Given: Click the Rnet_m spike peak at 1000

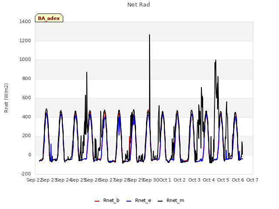Looking at the screenshot, I should (216, 60).
